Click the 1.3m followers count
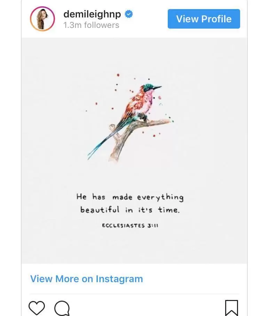261x316 pixels. 91,25
